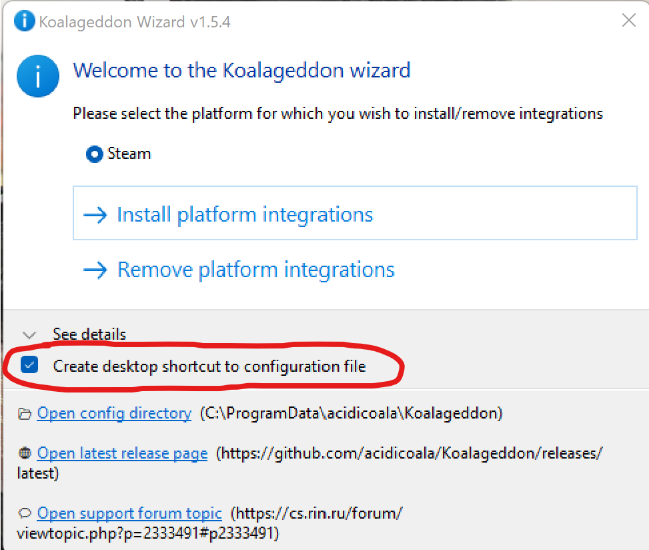Click the speech bubble icon beside forum link
649x550 pixels.
point(25,514)
